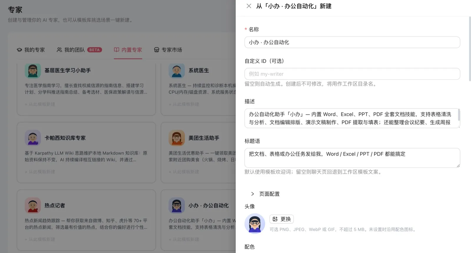Click 从此模板新建 under 系统医生
The image size is (471, 253).
[184, 104]
